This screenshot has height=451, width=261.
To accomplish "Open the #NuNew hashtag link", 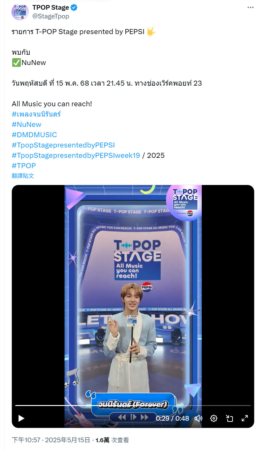I will point(27,124).
